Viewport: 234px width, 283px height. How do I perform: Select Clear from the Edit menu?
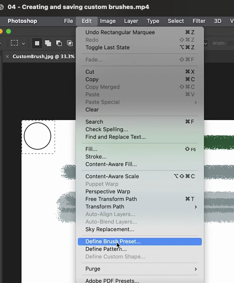(x=140, y=110)
